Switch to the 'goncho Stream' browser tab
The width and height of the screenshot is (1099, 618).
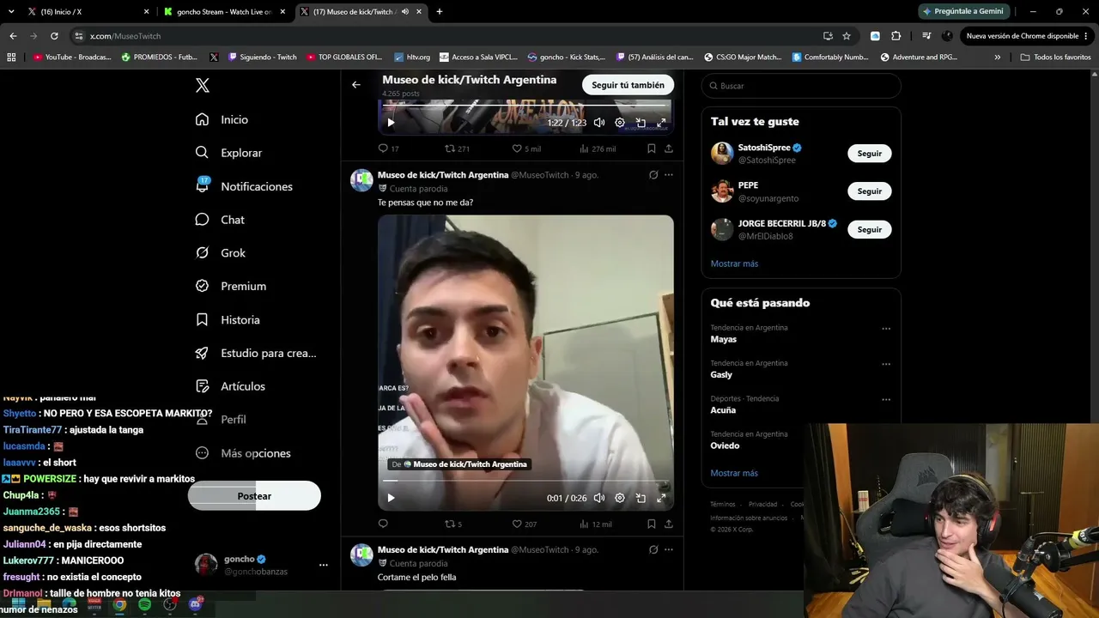223,12
